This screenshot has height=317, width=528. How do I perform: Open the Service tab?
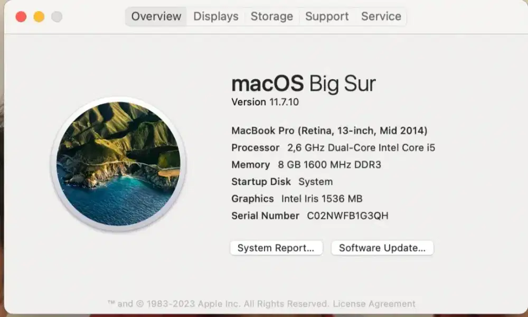(381, 16)
